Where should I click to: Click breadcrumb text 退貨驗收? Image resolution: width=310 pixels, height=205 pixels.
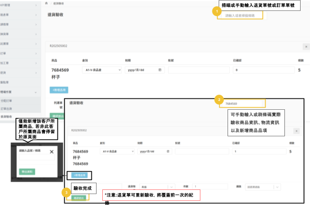58,3
